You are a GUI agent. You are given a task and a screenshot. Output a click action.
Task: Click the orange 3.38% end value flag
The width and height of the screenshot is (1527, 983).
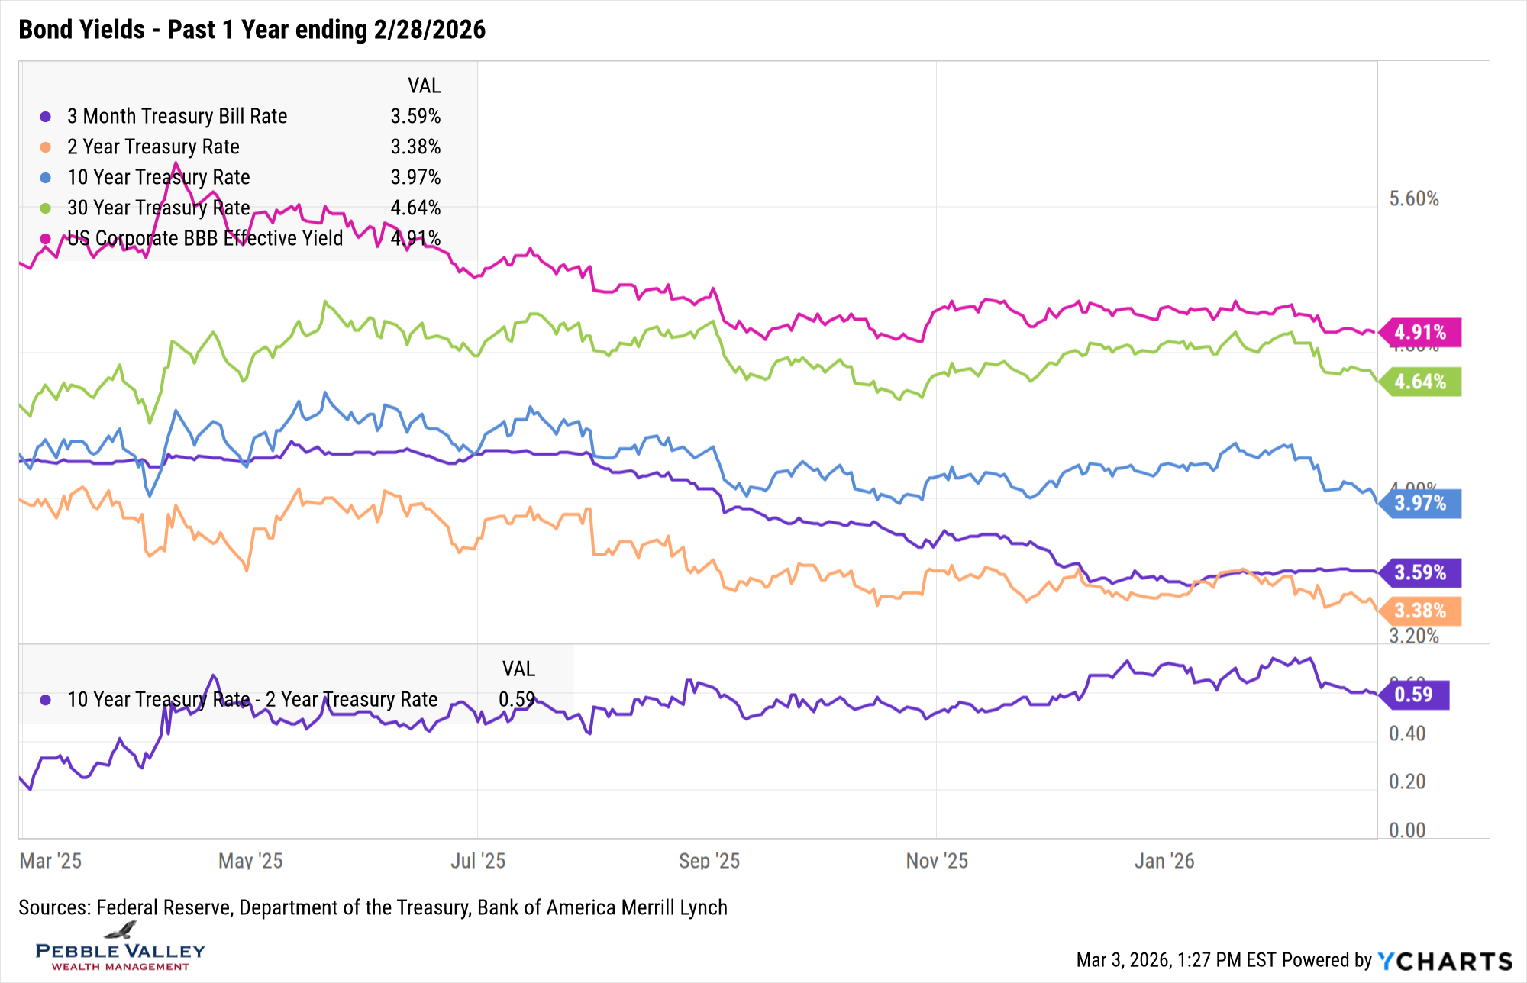point(1421,611)
